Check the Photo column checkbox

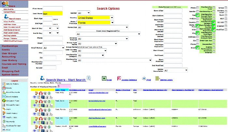coord(197,8)
